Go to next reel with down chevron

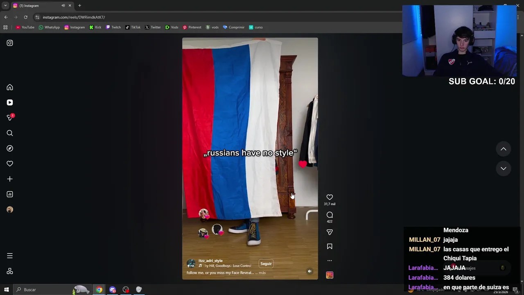point(504,168)
